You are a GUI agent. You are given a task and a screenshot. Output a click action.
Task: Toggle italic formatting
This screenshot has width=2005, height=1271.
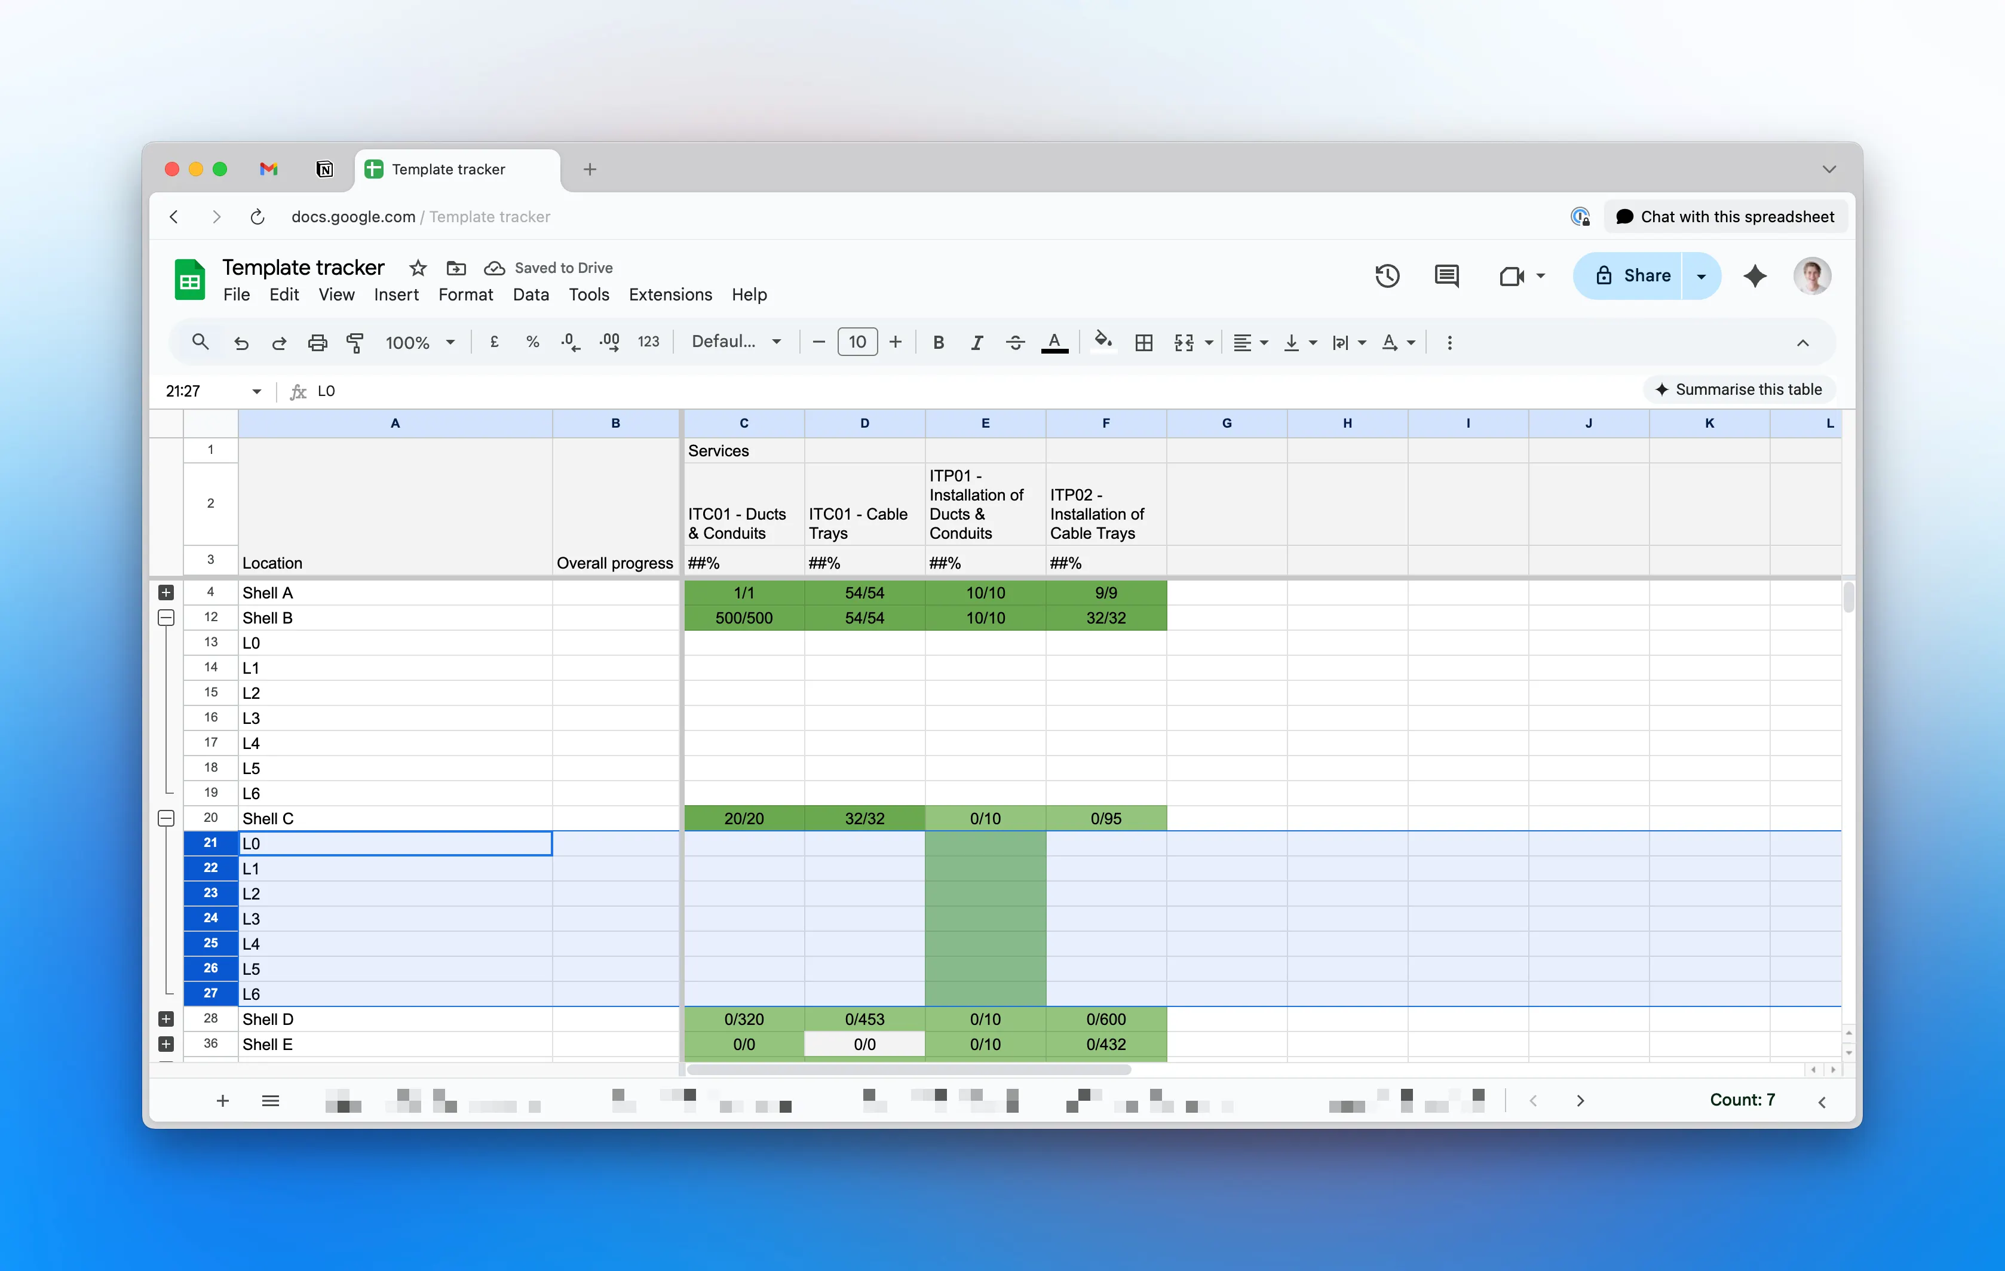[977, 342]
